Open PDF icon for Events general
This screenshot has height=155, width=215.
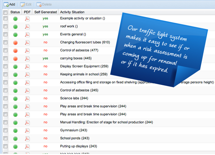[27, 34]
